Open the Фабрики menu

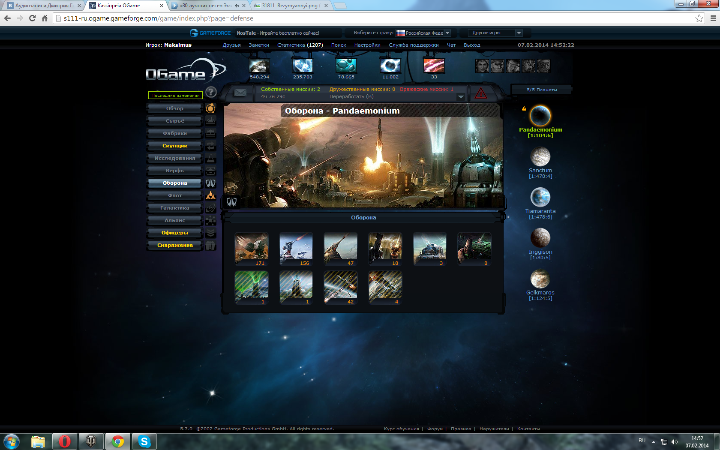(175, 133)
